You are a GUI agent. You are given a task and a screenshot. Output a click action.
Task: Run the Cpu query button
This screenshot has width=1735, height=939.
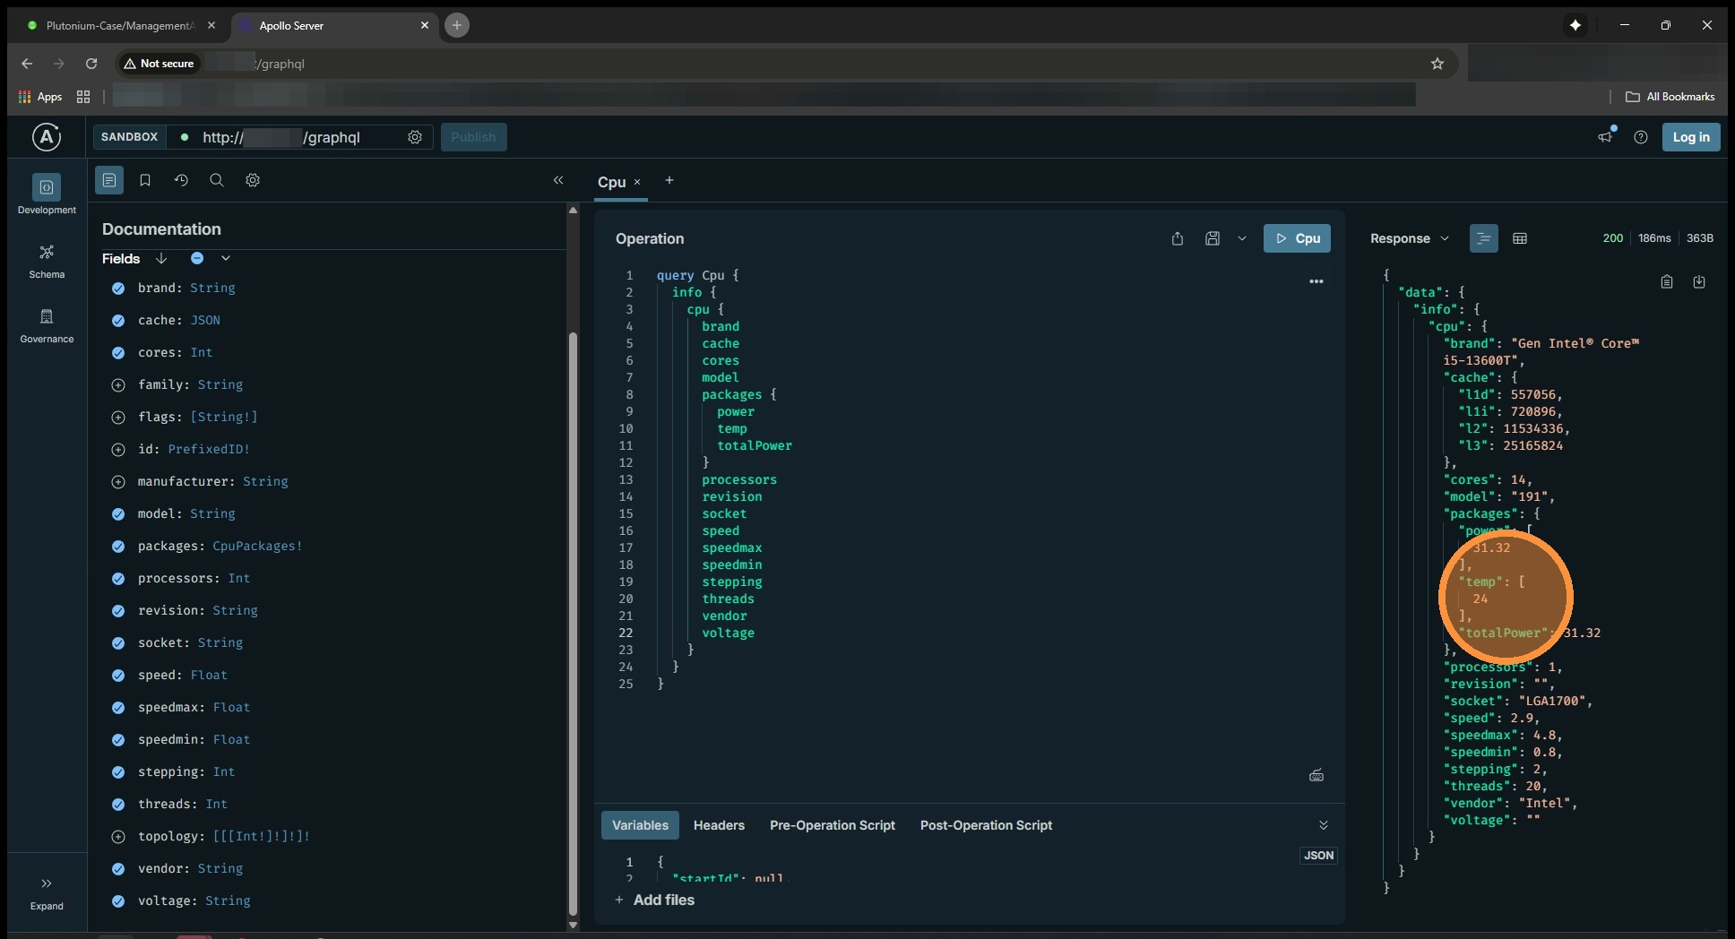(x=1297, y=238)
